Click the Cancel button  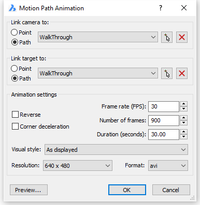pyautogui.click(x=171, y=190)
